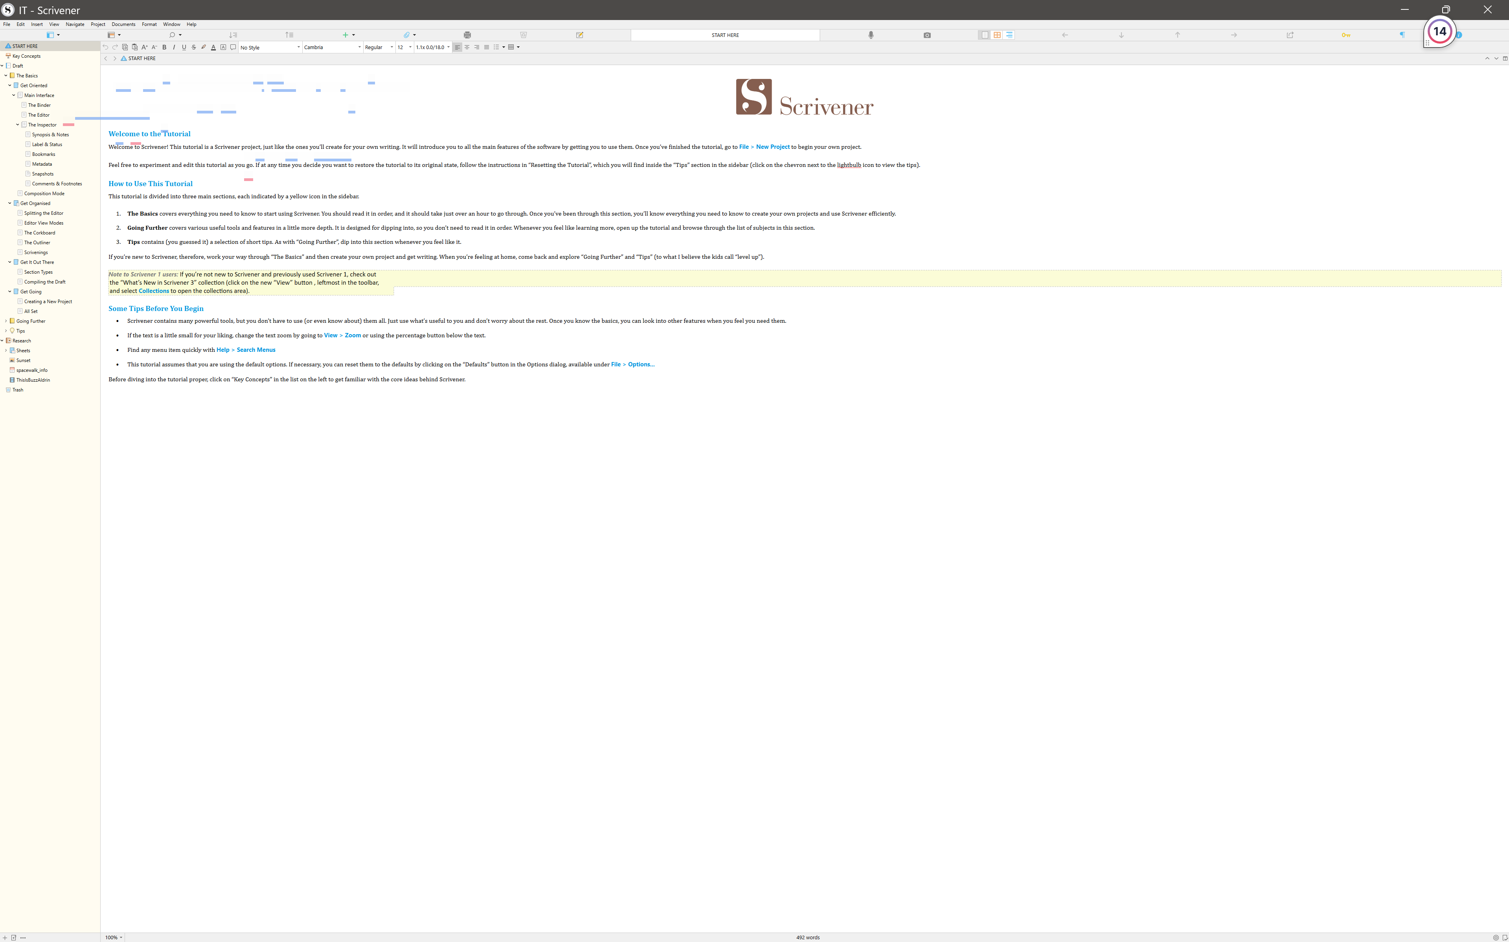This screenshot has height=942, width=1509.
Task: Click the text color A swatch
Action: click(213, 48)
